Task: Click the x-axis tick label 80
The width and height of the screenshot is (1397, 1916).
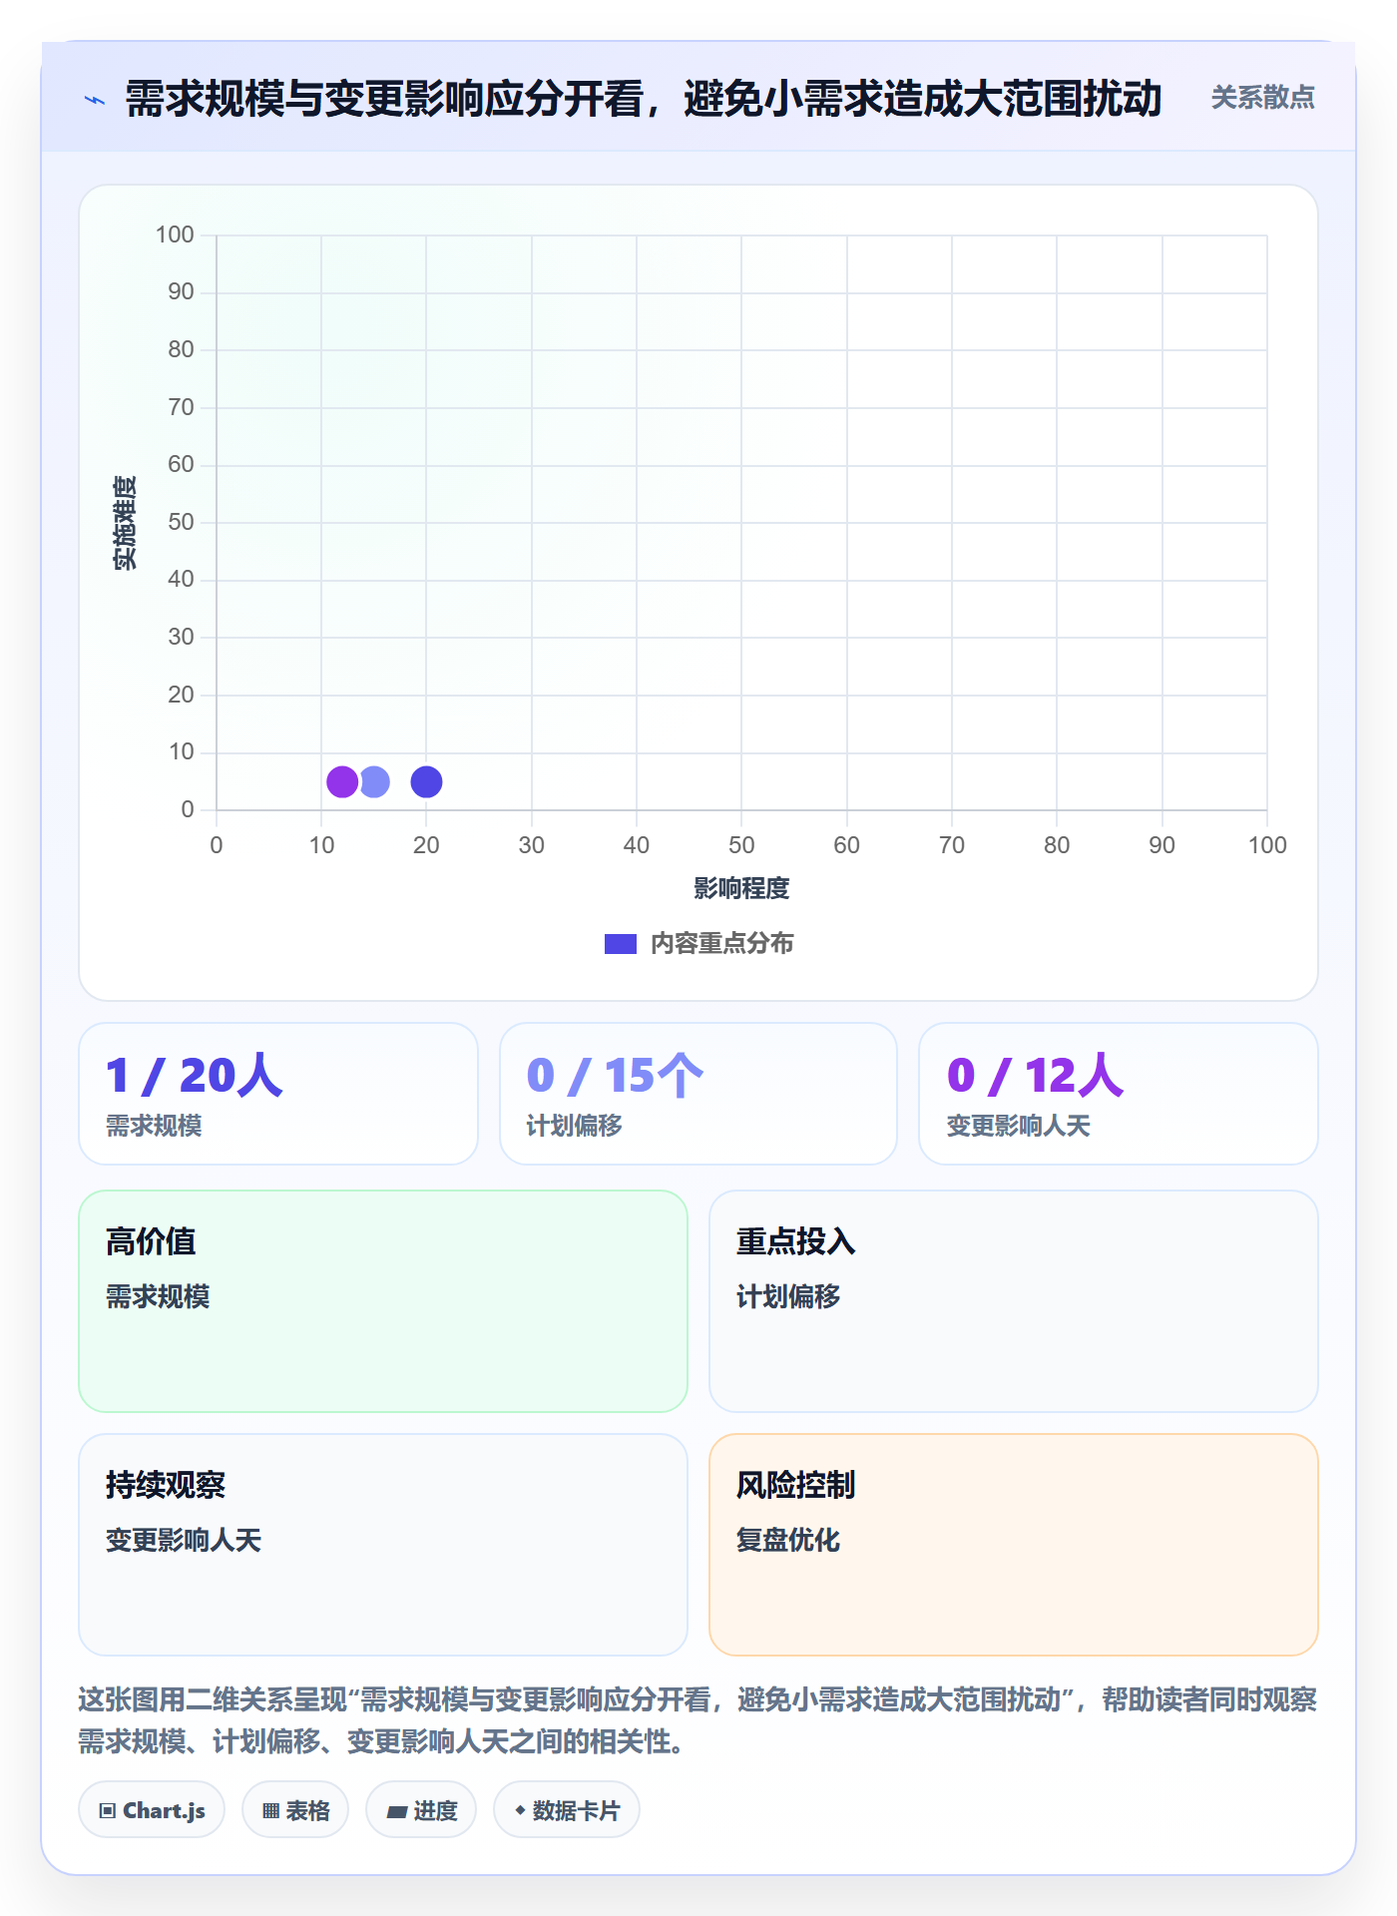Action: 1057,846
